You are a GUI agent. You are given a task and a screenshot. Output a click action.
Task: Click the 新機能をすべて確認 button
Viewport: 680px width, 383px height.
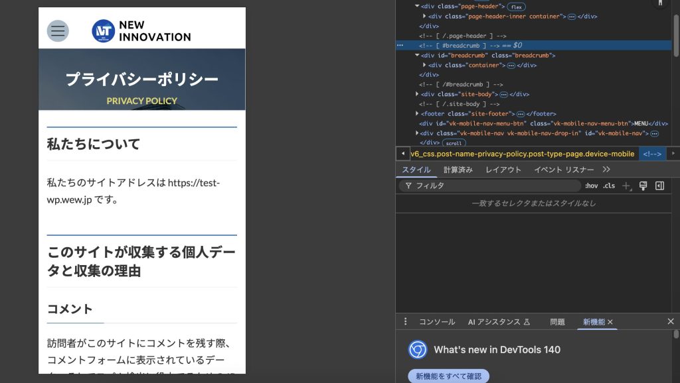[448, 376]
